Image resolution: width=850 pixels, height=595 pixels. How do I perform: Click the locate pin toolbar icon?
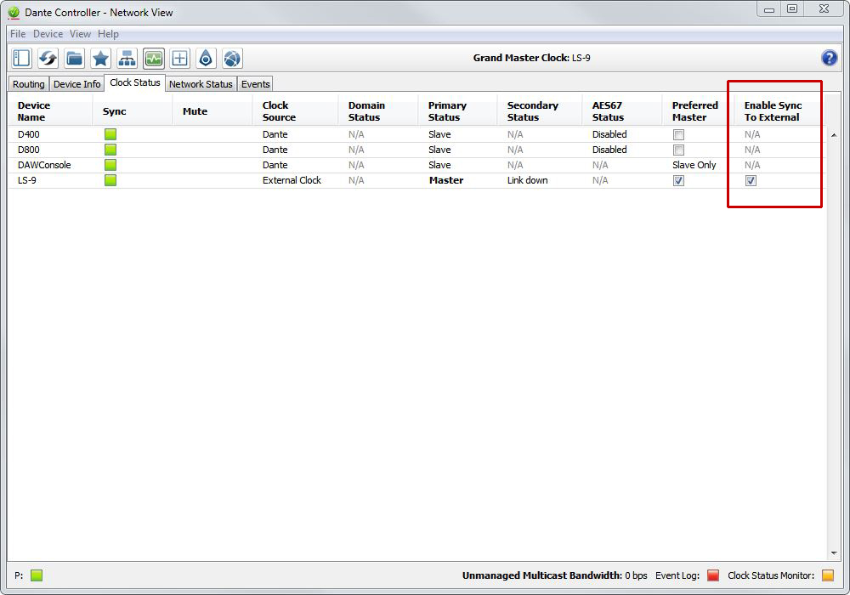click(x=206, y=59)
